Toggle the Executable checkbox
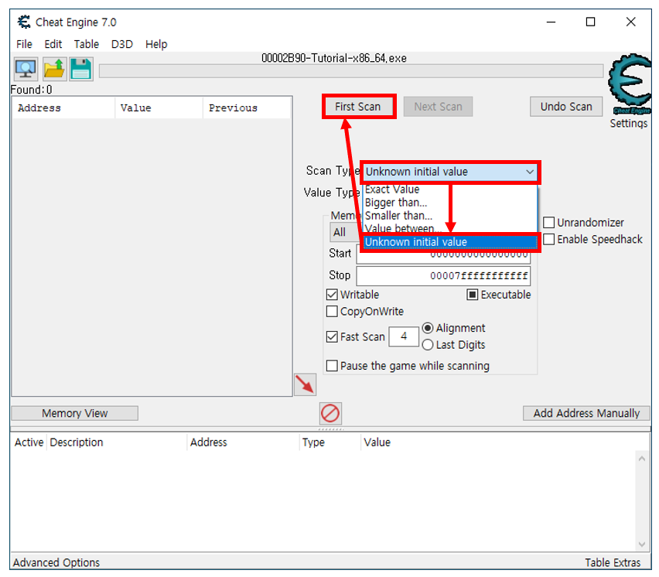Screen dimensions: 659x577 pos(473,295)
